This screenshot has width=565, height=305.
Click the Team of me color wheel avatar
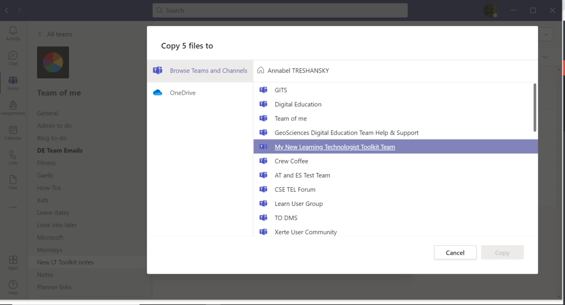(x=53, y=62)
